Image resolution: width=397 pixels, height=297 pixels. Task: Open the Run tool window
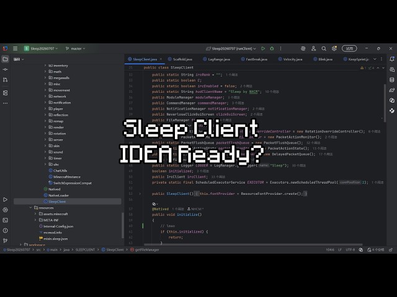(5, 199)
